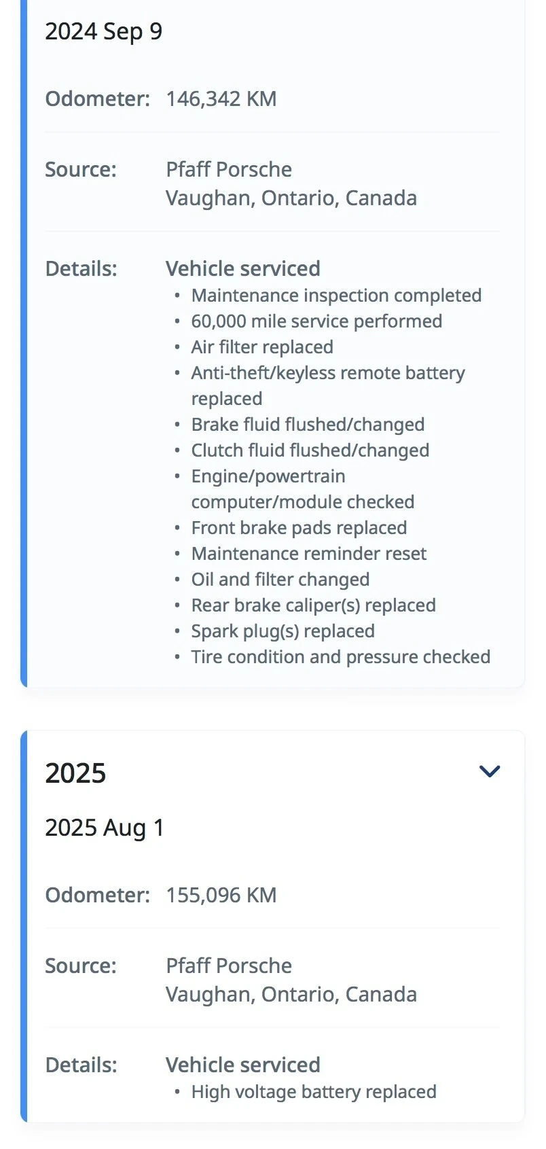Click the 155,096 KM odometer value
The width and height of the screenshot is (546, 1149).
221,896
